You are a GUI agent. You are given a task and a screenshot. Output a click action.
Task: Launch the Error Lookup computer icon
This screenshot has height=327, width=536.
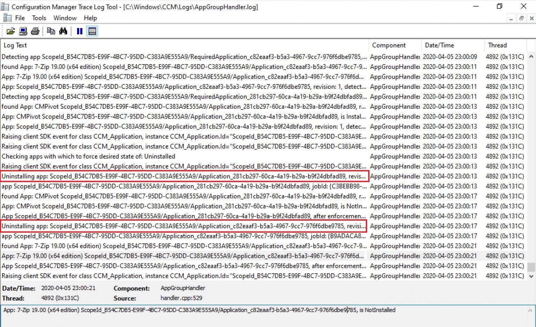(22, 31)
